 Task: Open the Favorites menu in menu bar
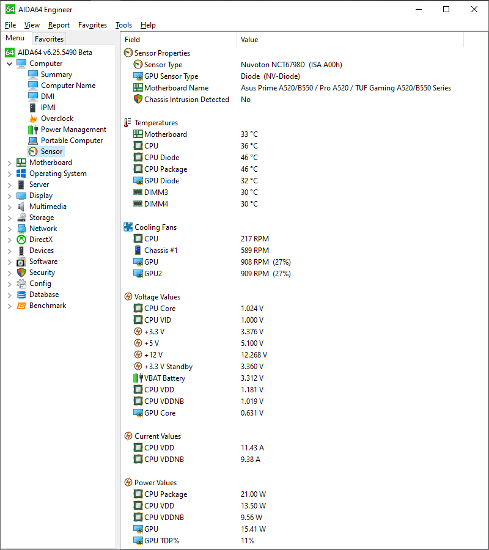pyautogui.click(x=93, y=25)
